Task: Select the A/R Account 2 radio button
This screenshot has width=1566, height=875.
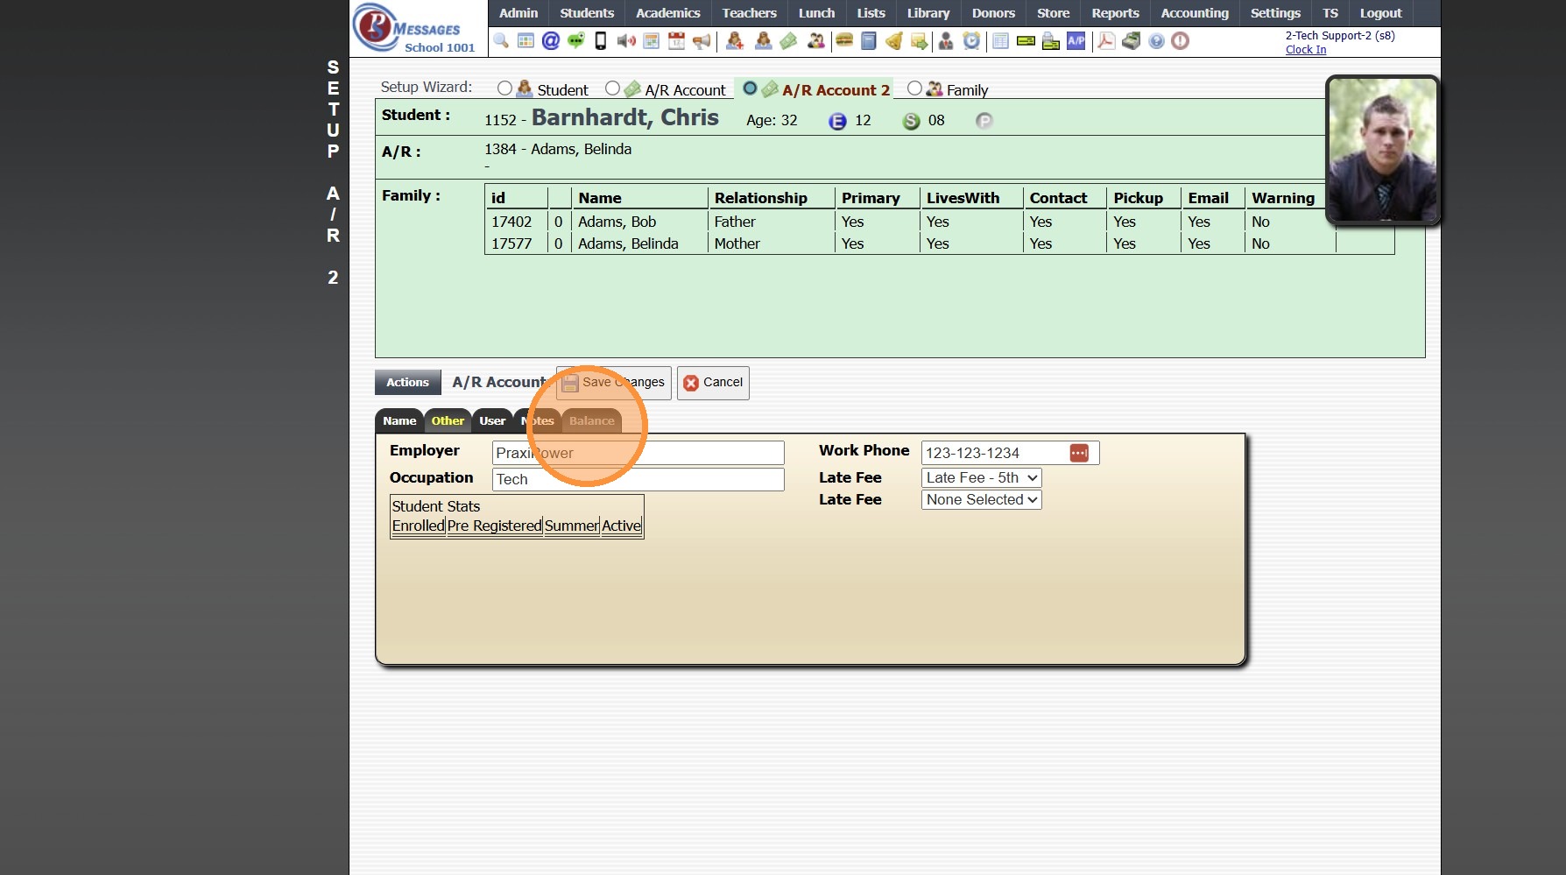Action: [x=750, y=88]
